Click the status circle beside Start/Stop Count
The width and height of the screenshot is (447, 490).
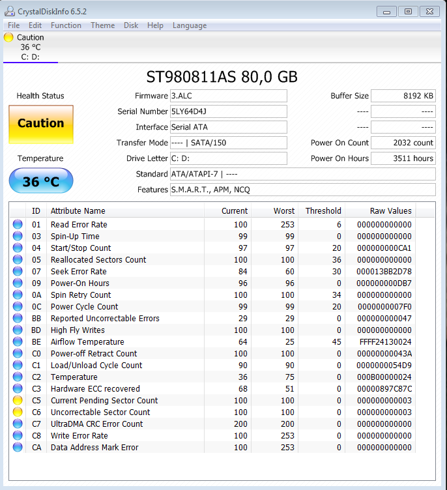coord(18,248)
